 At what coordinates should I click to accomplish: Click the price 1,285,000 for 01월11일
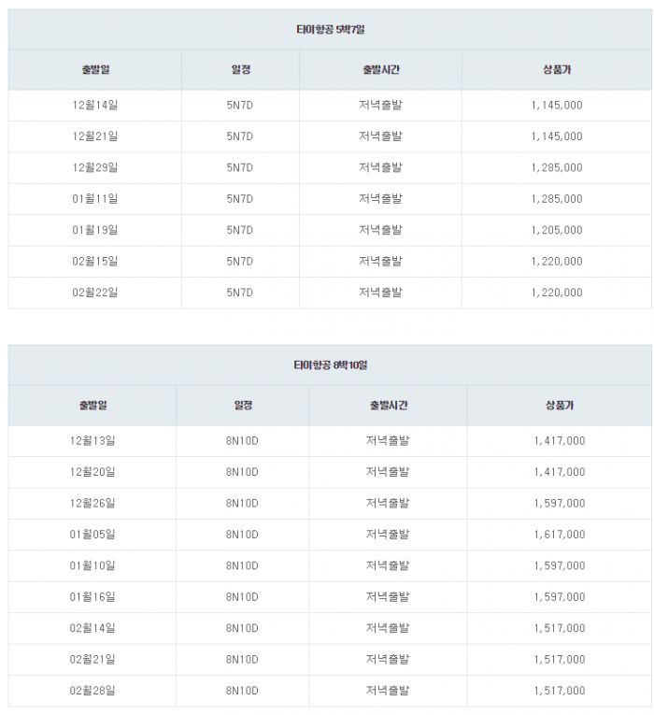point(557,199)
